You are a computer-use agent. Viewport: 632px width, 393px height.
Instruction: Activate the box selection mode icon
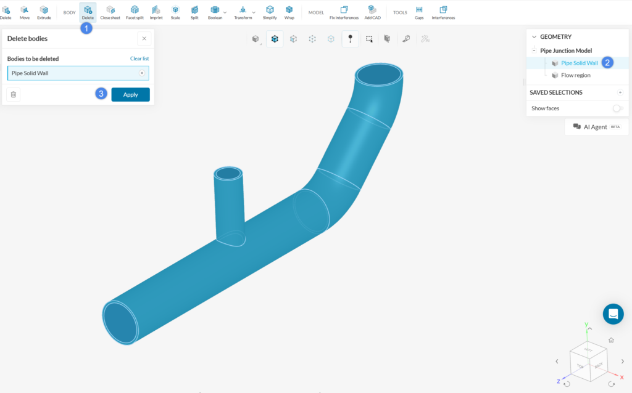point(368,38)
